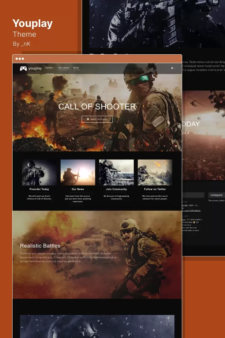The height and width of the screenshot is (338, 225).
Task: Click the youplay brand text
Action: [x=35, y=68]
